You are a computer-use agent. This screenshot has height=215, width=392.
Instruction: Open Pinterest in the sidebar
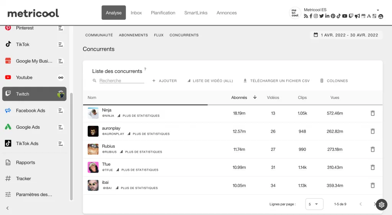(34, 28)
